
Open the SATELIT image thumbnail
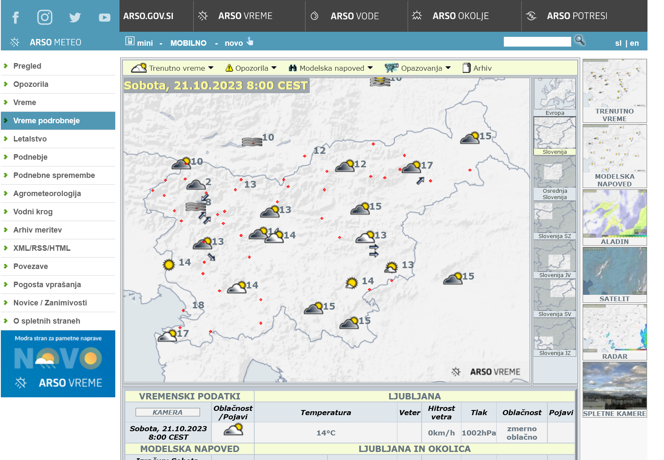coord(614,275)
